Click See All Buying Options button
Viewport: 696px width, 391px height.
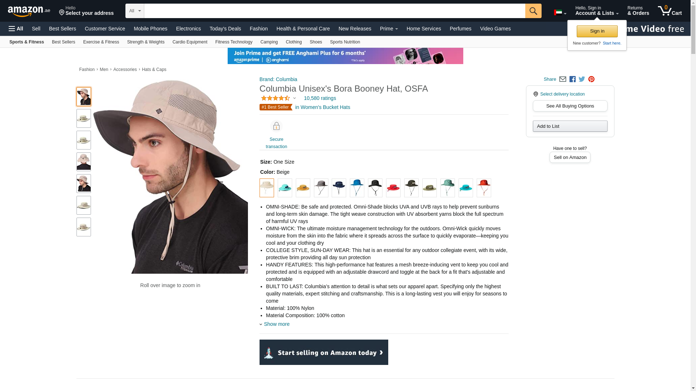570,106
